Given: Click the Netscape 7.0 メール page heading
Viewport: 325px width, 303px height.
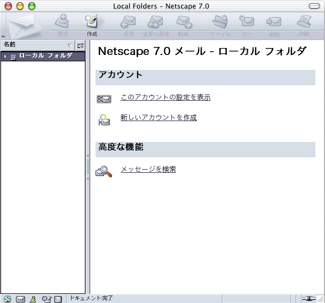Looking at the screenshot, I should click(x=202, y=51).
